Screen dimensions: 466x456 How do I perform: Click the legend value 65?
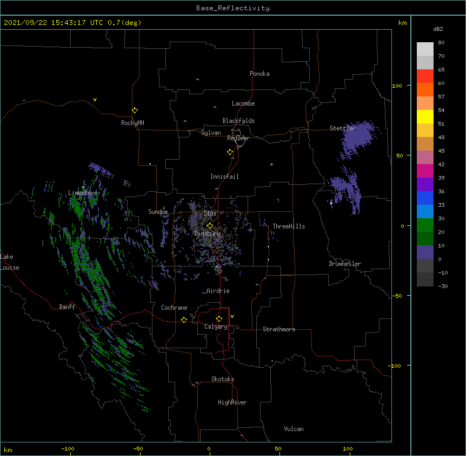(441, 69)
